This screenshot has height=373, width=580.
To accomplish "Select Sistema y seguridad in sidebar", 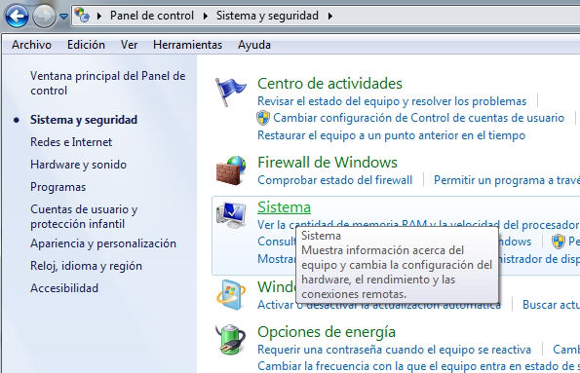I will [x=84, y=120].
